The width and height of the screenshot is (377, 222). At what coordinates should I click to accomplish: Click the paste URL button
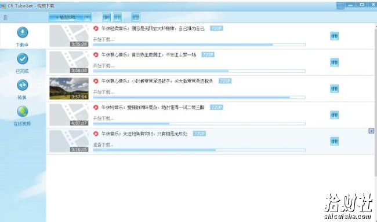click(67, 17)
